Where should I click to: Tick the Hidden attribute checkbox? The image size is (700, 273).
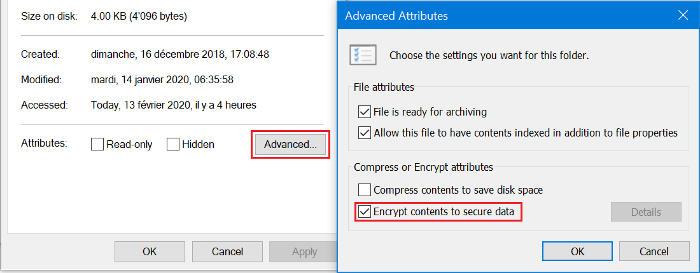coord(173,144)
